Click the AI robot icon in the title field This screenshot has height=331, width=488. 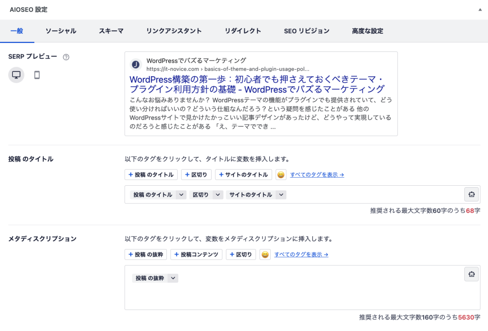point(472,194)
